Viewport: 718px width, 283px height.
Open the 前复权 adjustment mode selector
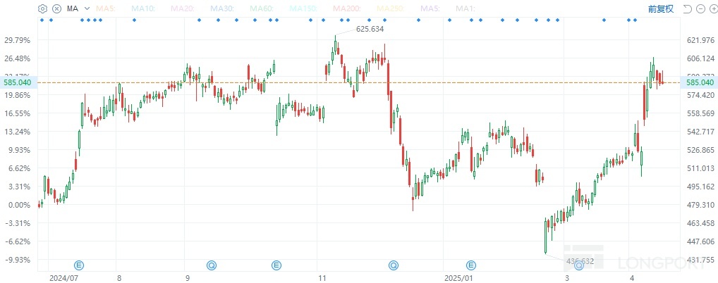tap(661, 8)
